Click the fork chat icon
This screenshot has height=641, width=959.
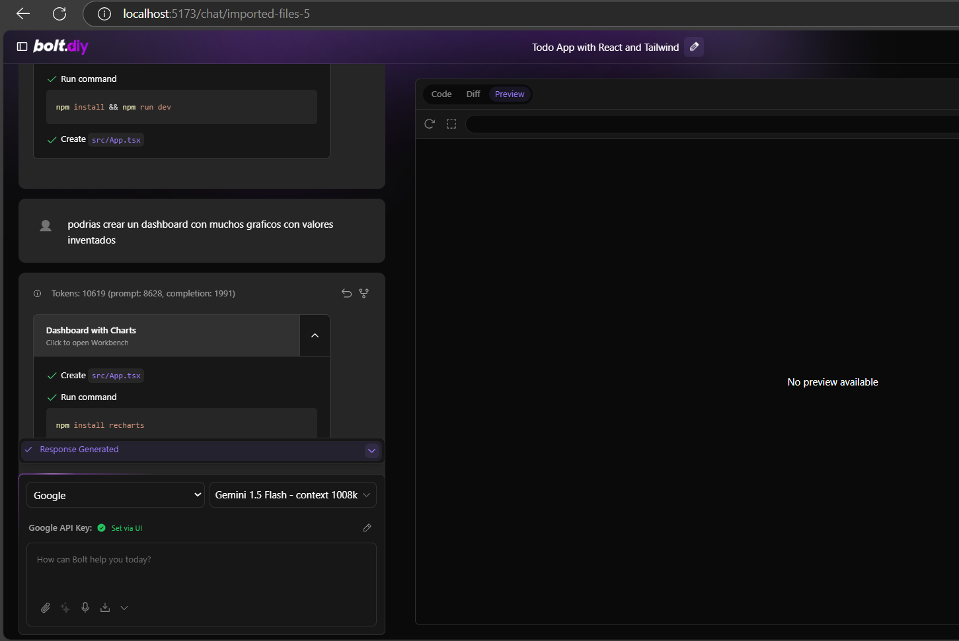click(364, 293)
